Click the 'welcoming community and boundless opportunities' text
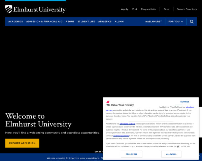Image resolution: width=202 pixels, height=161 pixels. [x=52, y=133]
